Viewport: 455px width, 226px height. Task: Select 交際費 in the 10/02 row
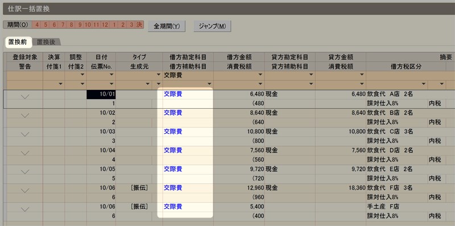click(x=173, y=113)
